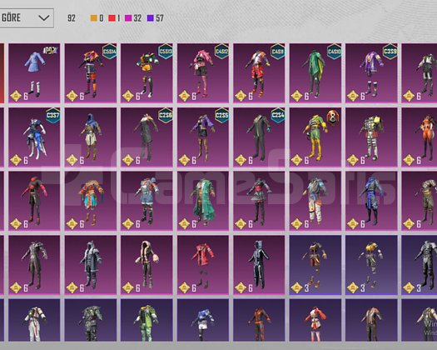Click gold crown icon on pink fur coat card
437x350 pixels.
pyautogui.click(x=128, y=287)
